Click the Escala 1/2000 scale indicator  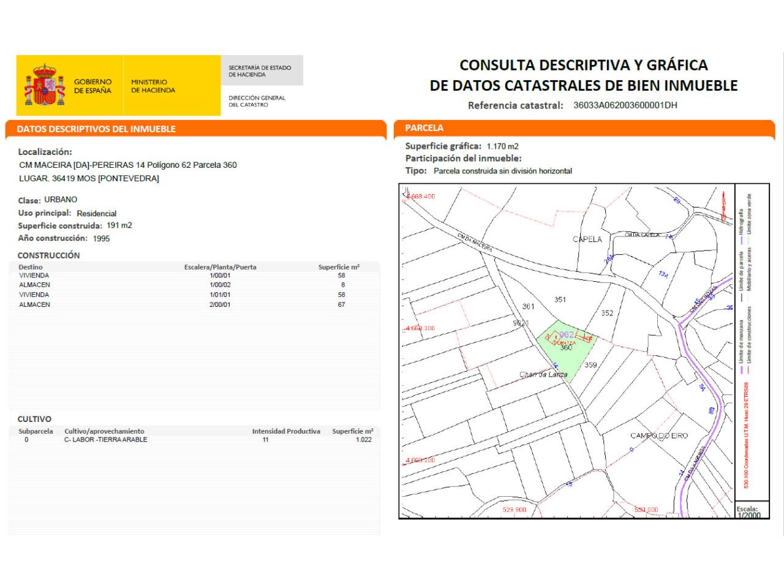pos(748,512)
